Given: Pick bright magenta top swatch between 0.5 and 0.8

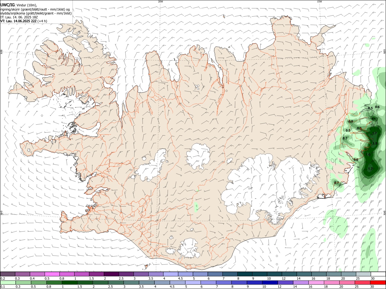Looking at the screenshot, I should point(52,274).
